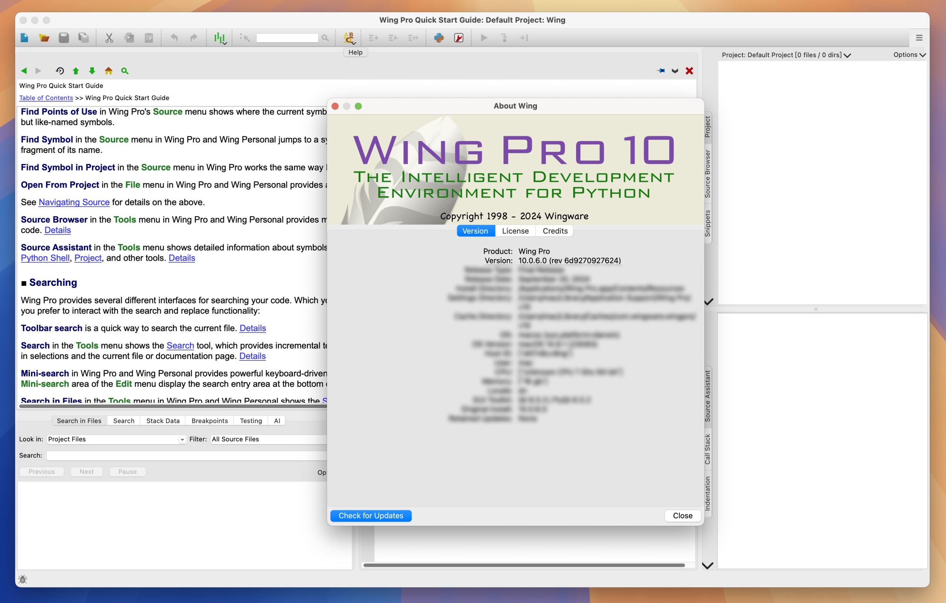Open the vertical Call Stack tab
Screen dimensions: 946x603
[x=708, y=449]
